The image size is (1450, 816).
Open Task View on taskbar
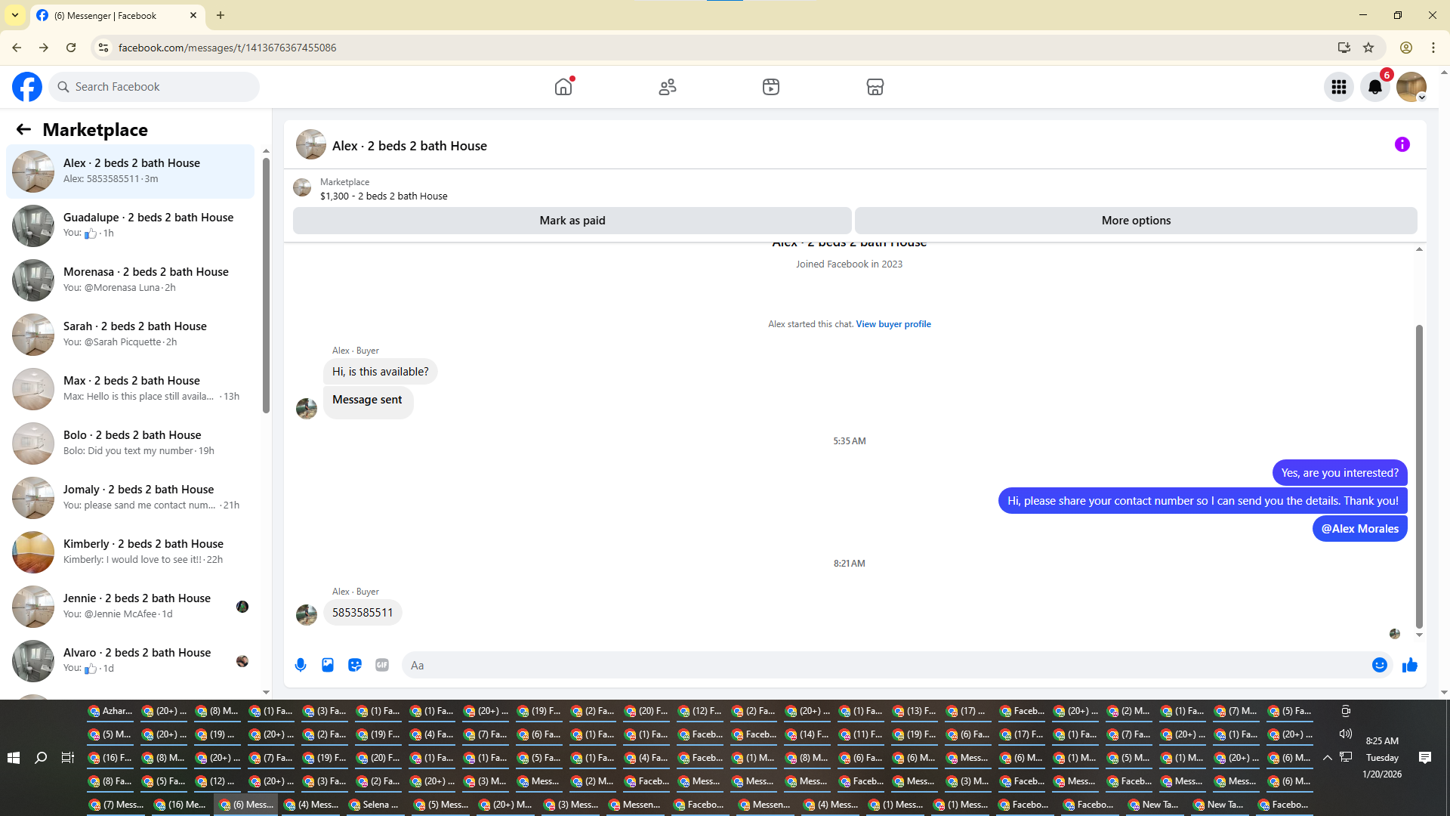pos(68,758)
